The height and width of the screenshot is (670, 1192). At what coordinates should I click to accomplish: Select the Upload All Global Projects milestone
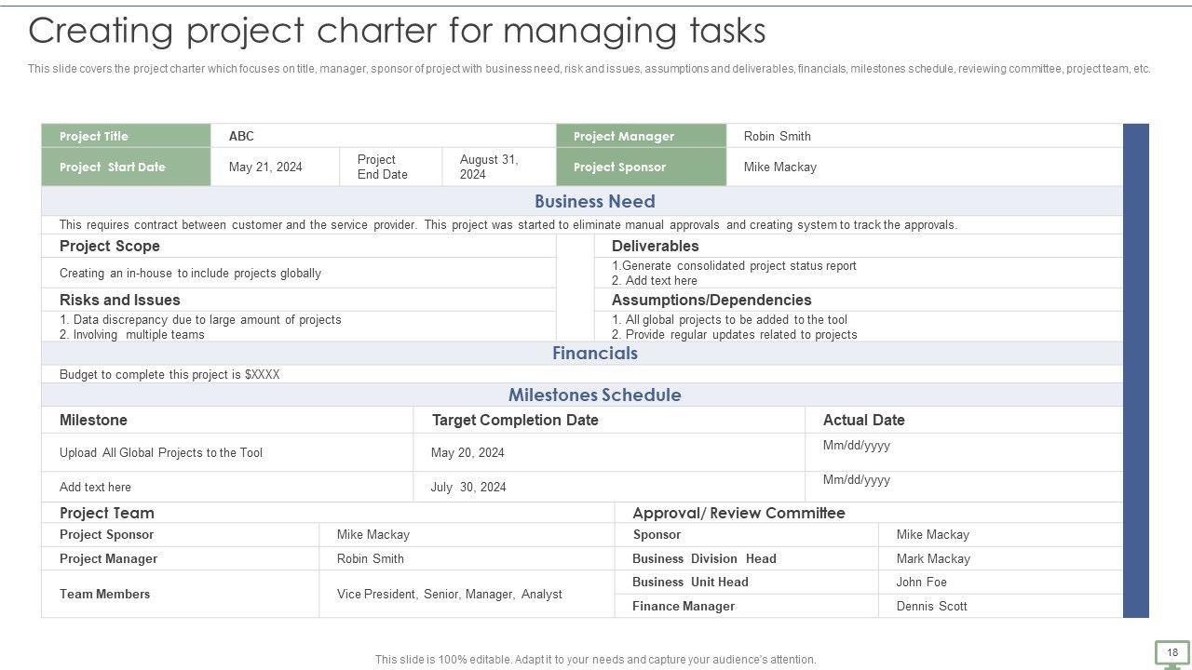[161, 453]
